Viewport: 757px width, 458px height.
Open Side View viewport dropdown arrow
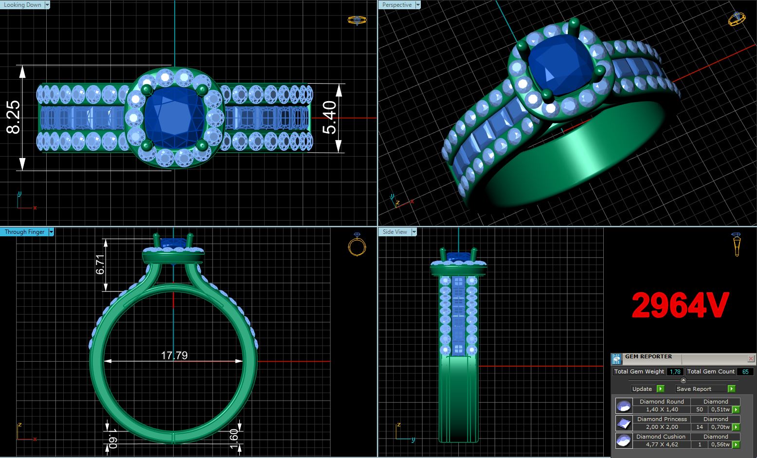(x=414, y=232)
